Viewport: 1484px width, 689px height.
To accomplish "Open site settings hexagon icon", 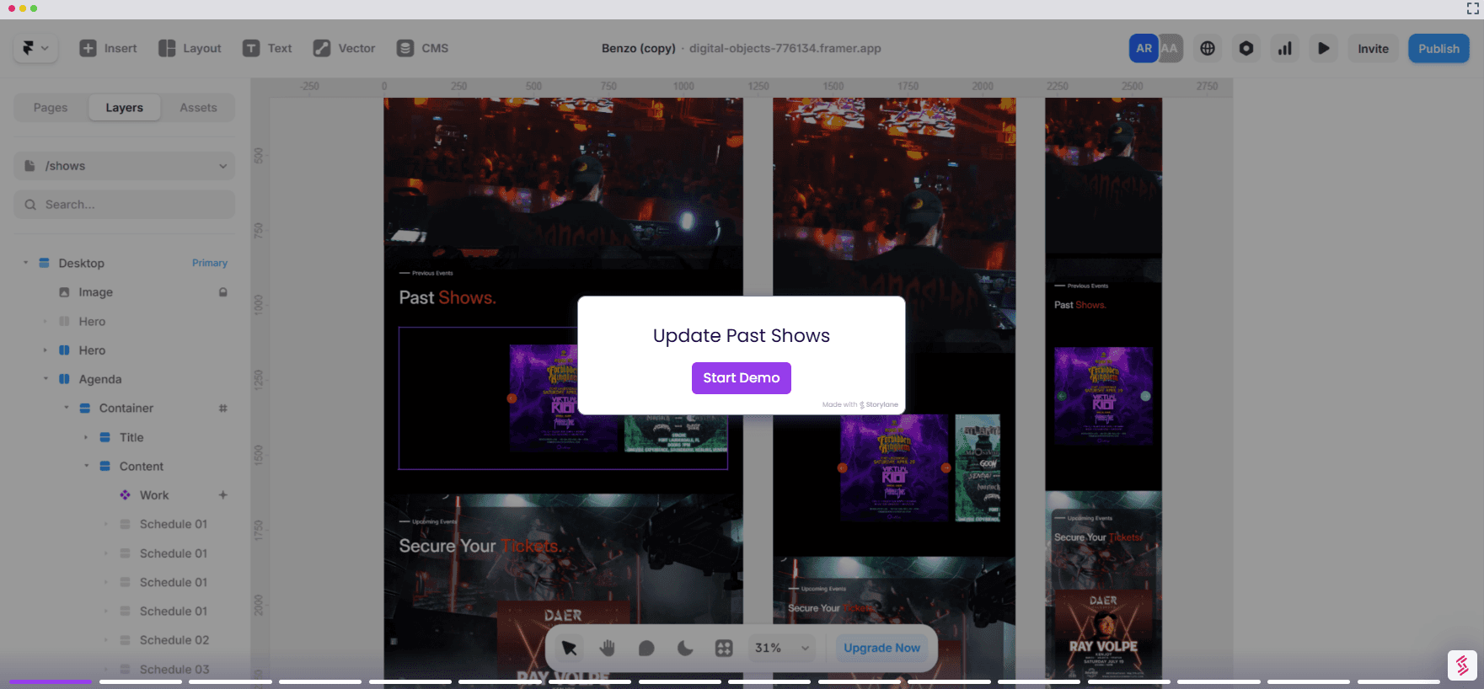I will point(1246,48).
